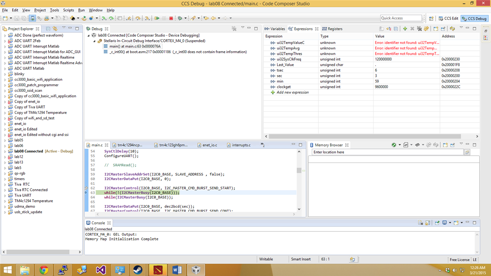Image resolution: width=491 pixels, height=276 pixels.
Task: Click the Quick Access search box
Action: 401,18
